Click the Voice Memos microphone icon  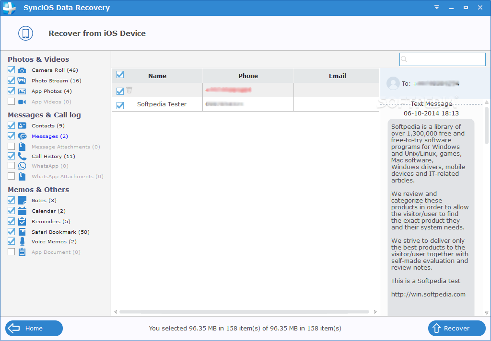[x=22, y=241]
